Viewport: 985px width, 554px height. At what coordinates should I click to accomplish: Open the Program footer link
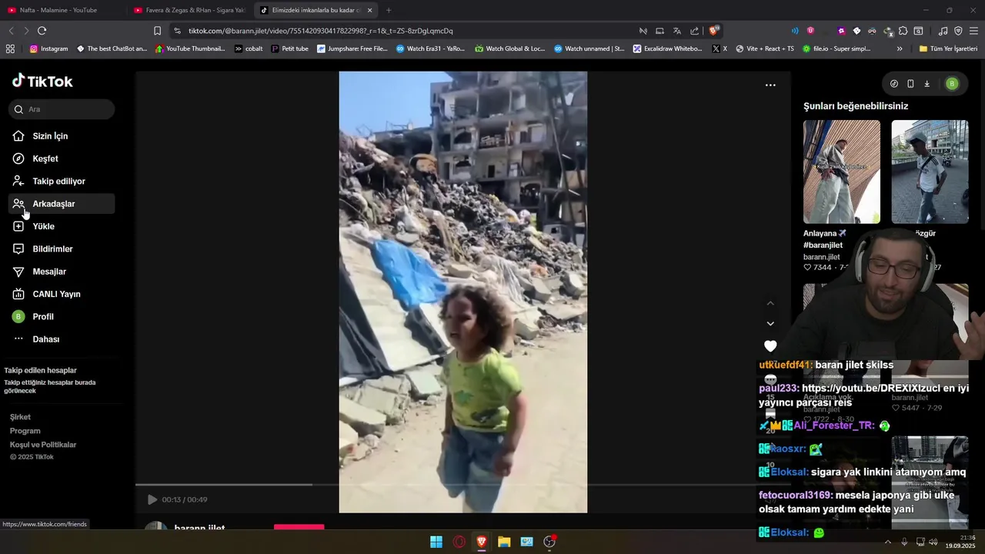point(25,431)
